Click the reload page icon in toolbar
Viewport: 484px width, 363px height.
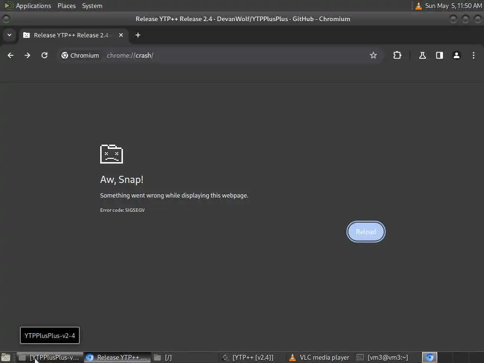44,55
